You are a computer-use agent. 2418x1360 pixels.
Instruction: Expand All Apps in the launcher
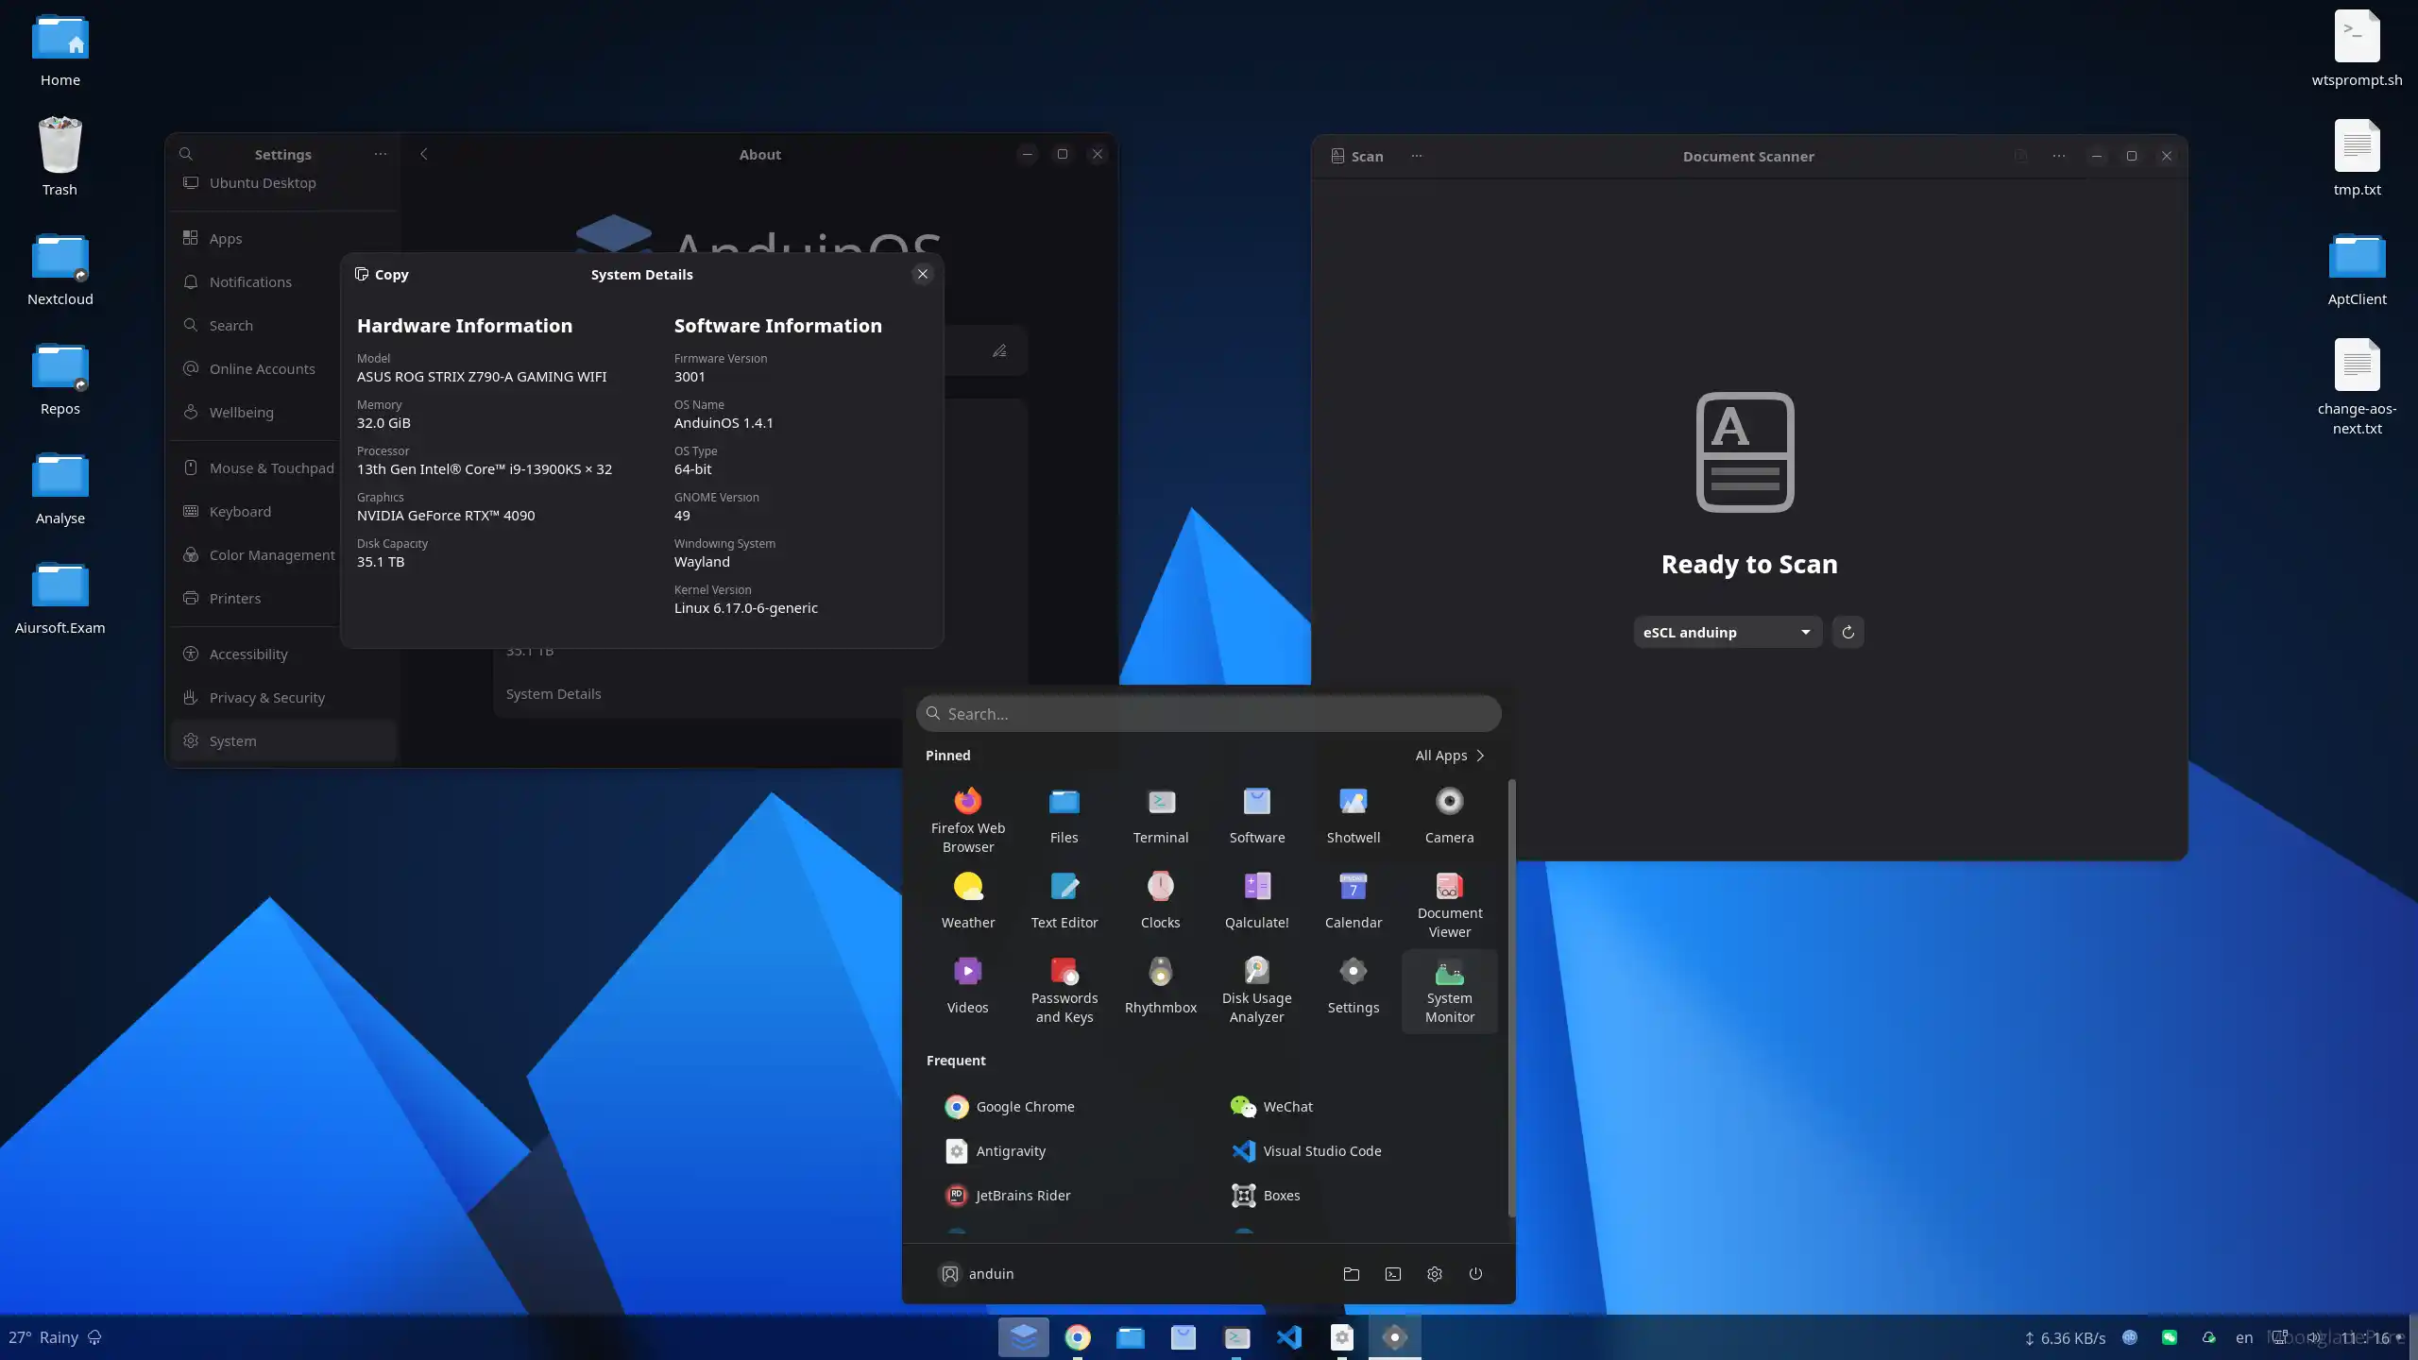[1448, 755]
